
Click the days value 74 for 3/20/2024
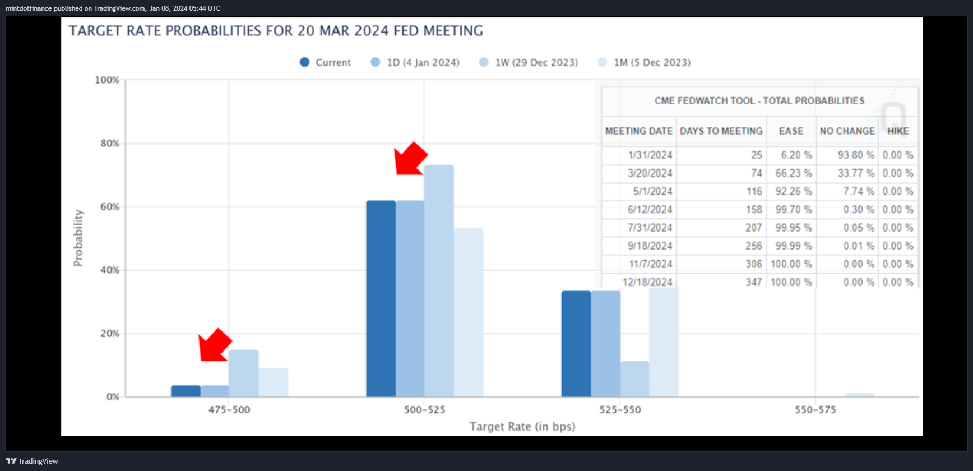(757, 173)
